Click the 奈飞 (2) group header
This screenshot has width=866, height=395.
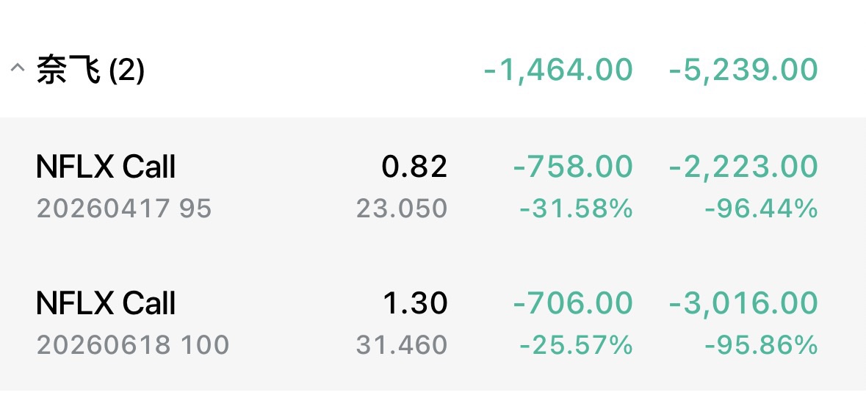90,71
